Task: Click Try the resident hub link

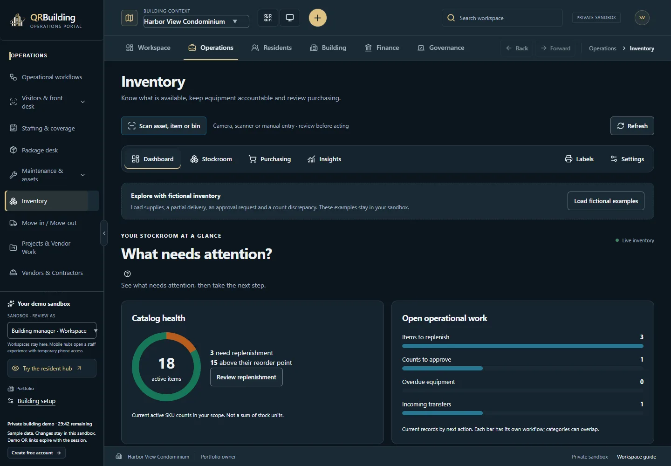Action: pos(52,368)
